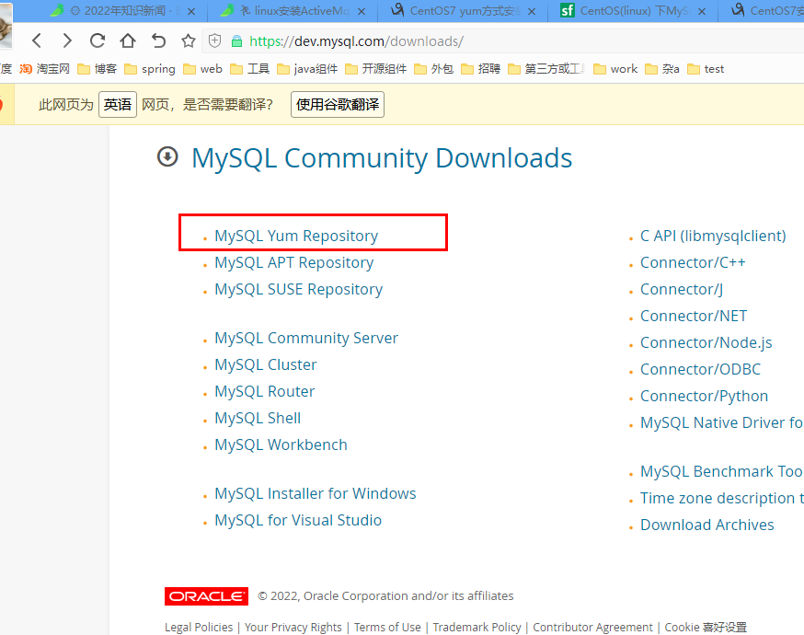Viewport: 804px width, 635px height.
Task: Open MySQL for Visual Studio link
Action: click(x=298, y=520)
